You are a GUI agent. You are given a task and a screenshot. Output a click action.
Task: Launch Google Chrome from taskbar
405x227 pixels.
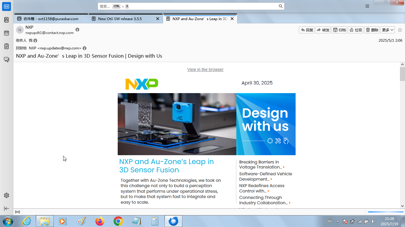118,221
